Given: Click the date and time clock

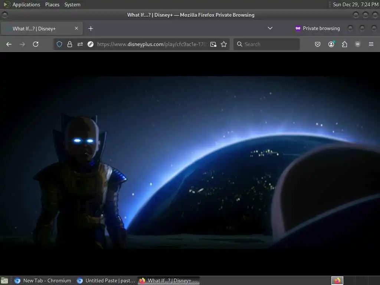Looking at the screenshot, I should 355,4.
